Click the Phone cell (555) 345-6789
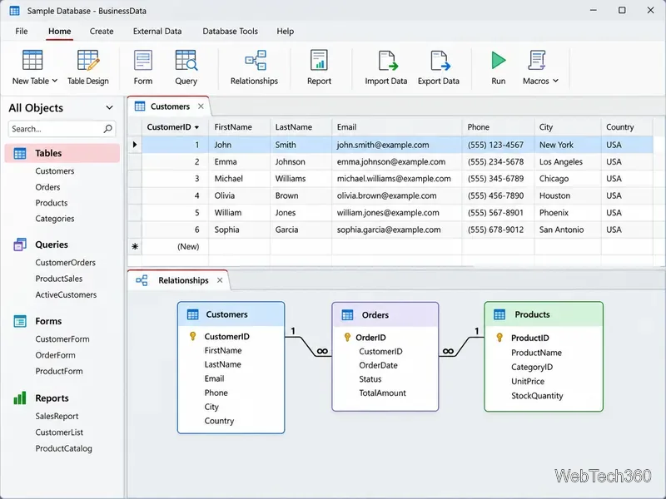666x499 pixels. (x=498, y=179)
